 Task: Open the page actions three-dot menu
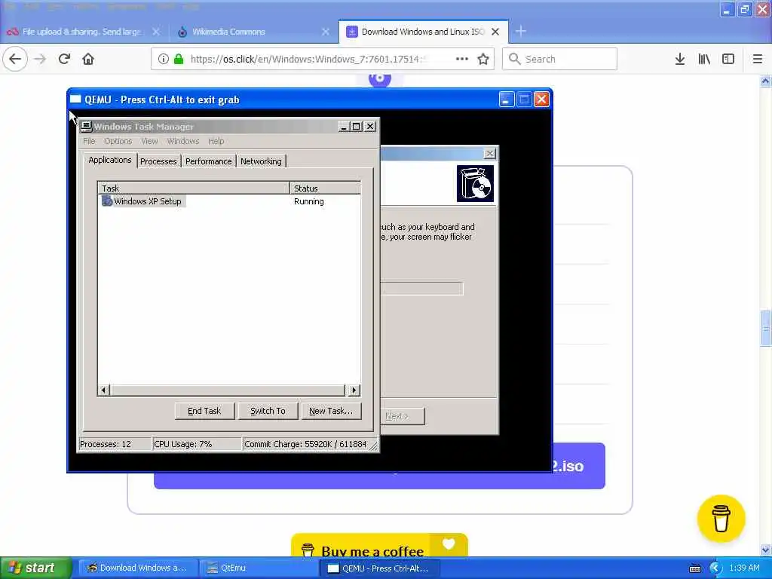[462, 59]
